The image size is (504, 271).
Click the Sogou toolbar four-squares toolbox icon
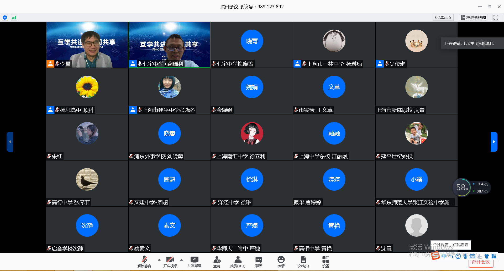click(494, 256)
